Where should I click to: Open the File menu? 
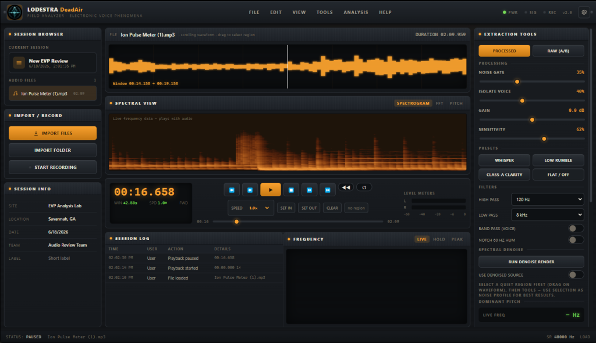pos(254,12)
